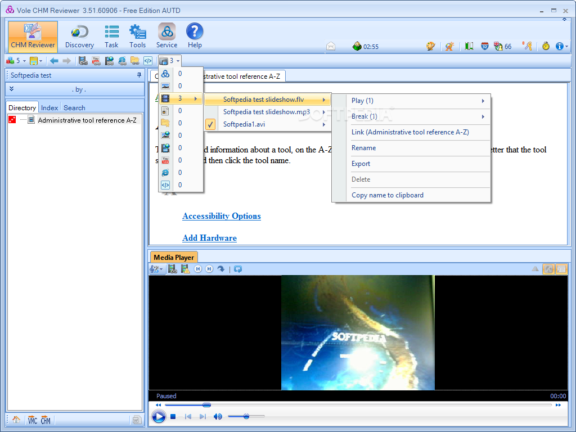Click the film warning icon in Media Player toolbar
This screenshot has width=576, height=432.
pyautogui.click(x=185, y=269)
